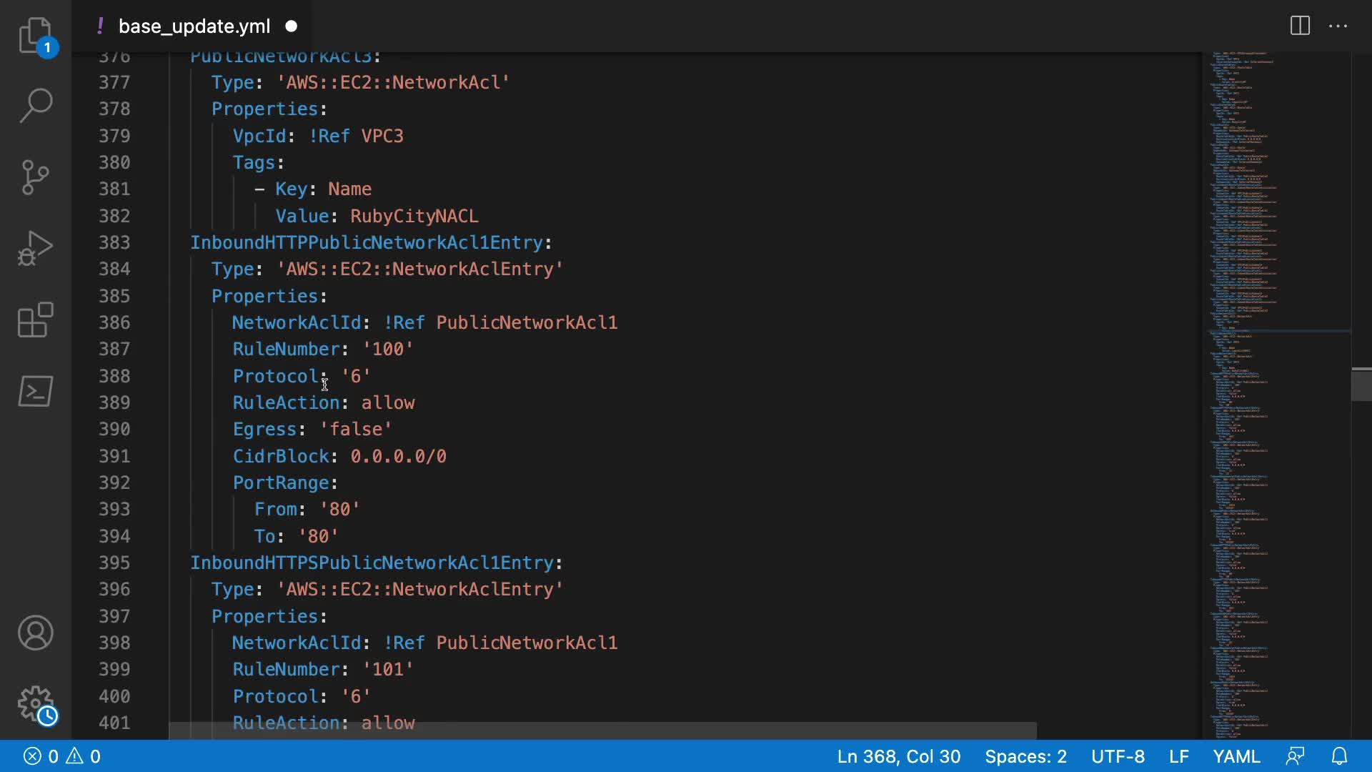Open the More Actions ellipsis menu
1372x772 pixels.
click(x=1338, y=26)
